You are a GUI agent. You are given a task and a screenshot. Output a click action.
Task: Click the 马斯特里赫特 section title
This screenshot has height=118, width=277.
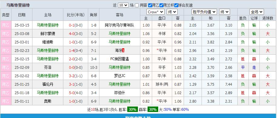pos(18,5)
